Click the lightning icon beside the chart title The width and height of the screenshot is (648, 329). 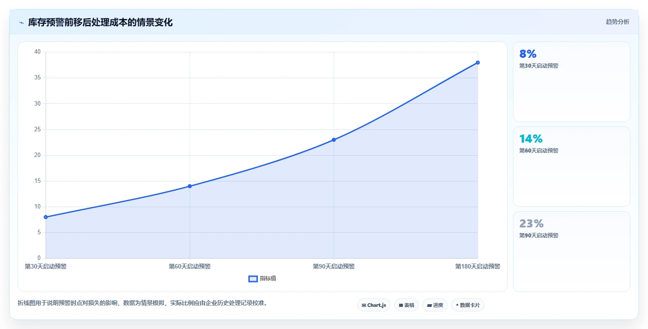pyautogui.click(x=21, y=23)
